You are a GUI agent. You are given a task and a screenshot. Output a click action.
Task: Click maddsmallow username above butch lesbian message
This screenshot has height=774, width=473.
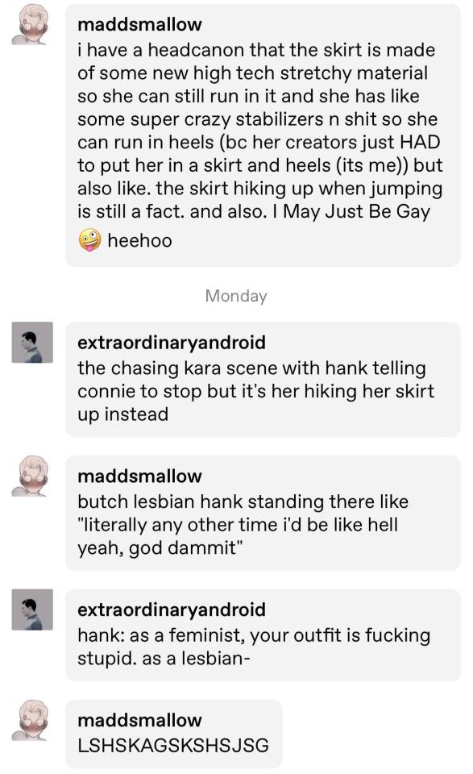(x=139, y=476)
